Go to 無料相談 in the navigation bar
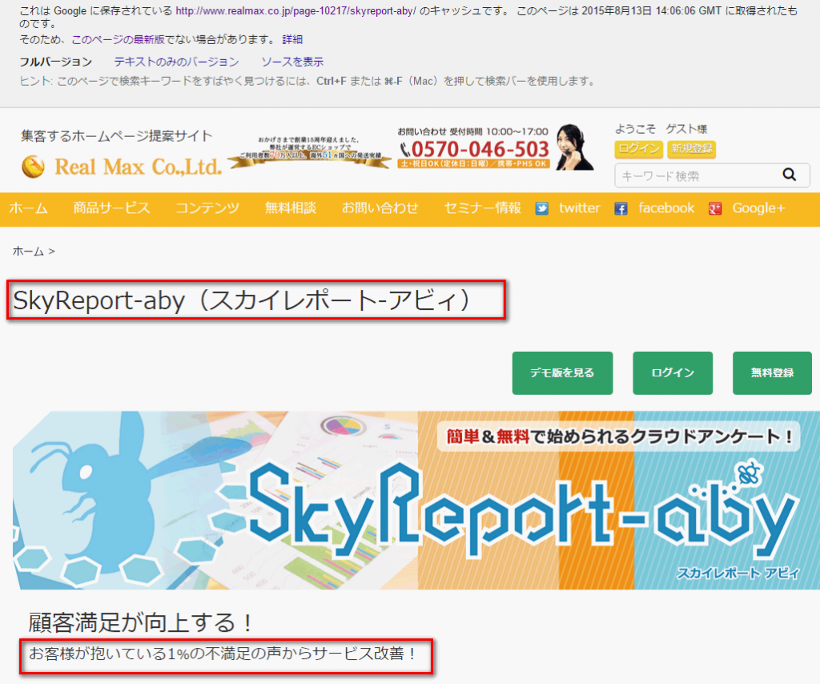 (290, 208)
